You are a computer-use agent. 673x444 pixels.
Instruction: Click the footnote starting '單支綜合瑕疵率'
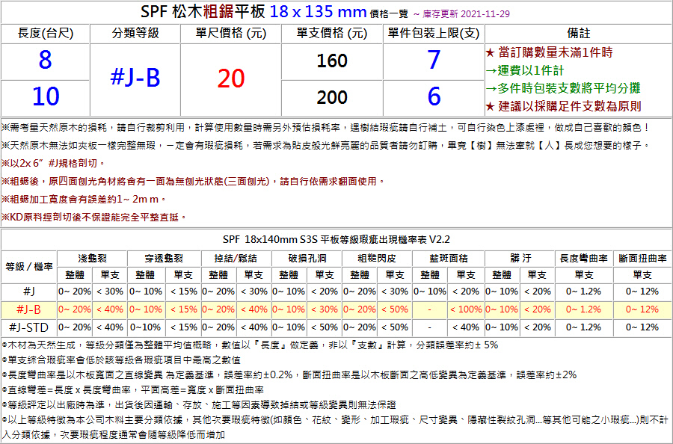pyautogui.click(x=121, y=360)
